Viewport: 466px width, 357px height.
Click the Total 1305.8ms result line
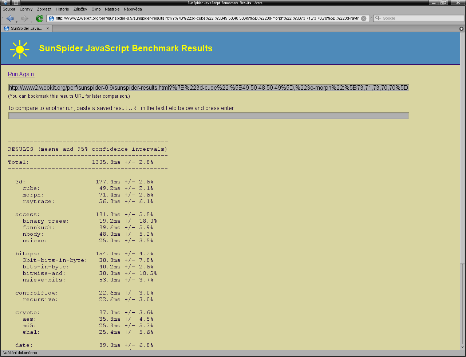(81, 162)
